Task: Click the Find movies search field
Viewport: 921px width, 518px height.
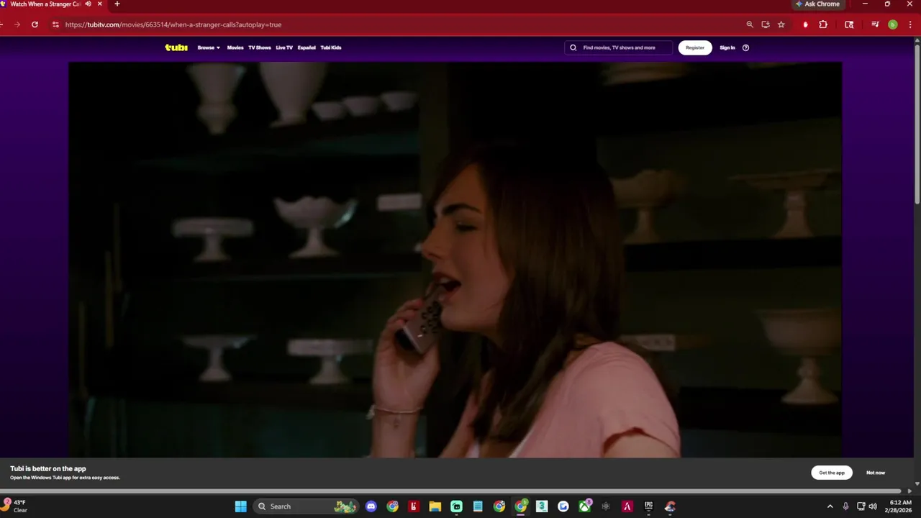Action: [x=619, y=47]
